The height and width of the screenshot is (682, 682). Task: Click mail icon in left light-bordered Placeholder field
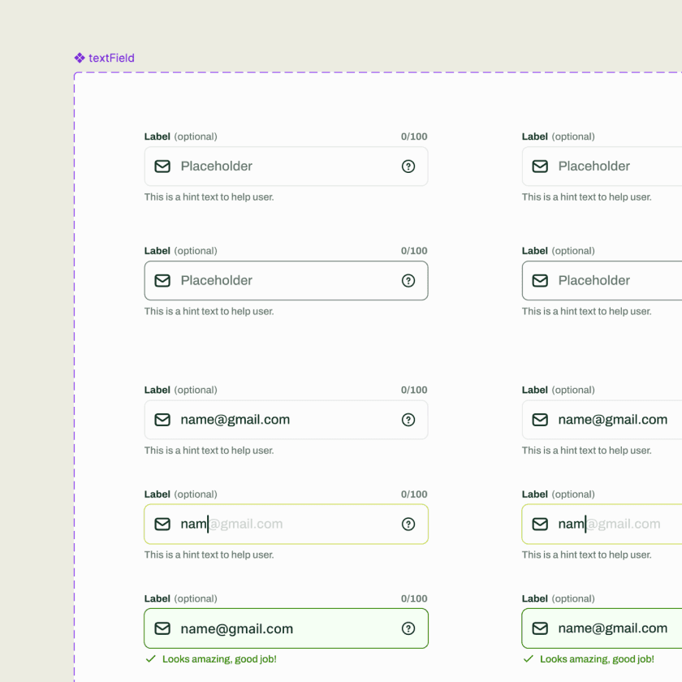coord(162,166)
